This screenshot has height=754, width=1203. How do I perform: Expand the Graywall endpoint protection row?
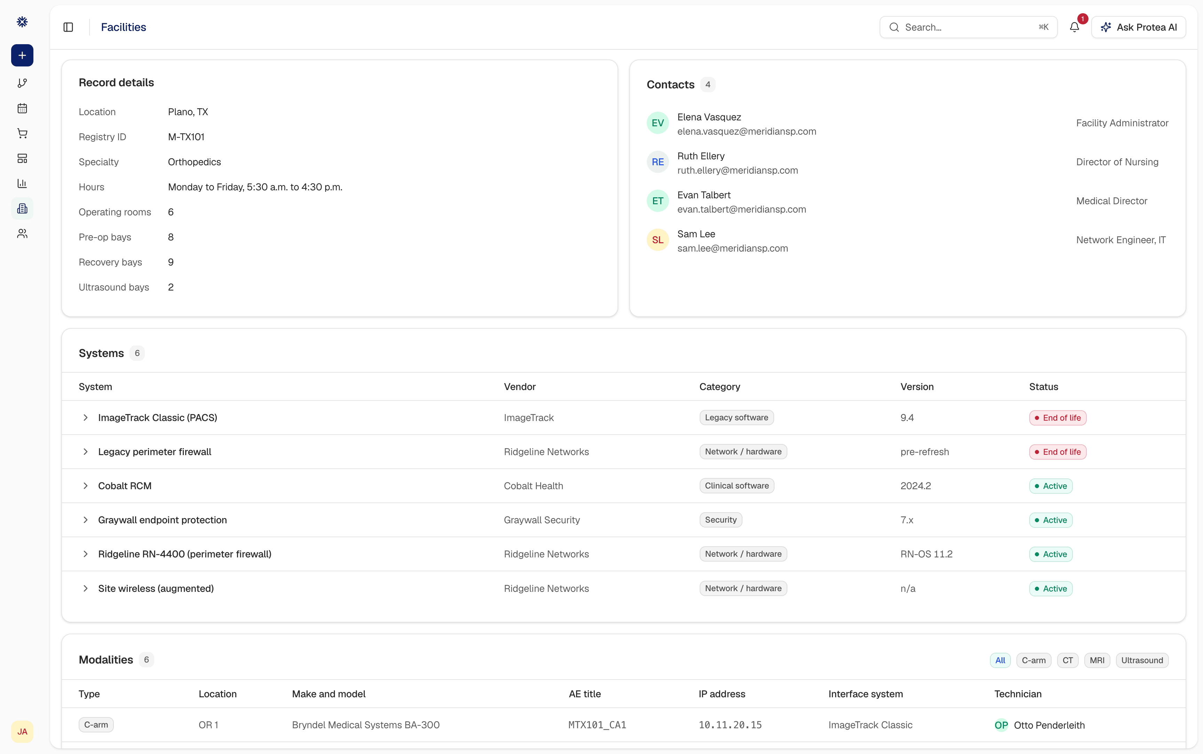pos(85,519)
